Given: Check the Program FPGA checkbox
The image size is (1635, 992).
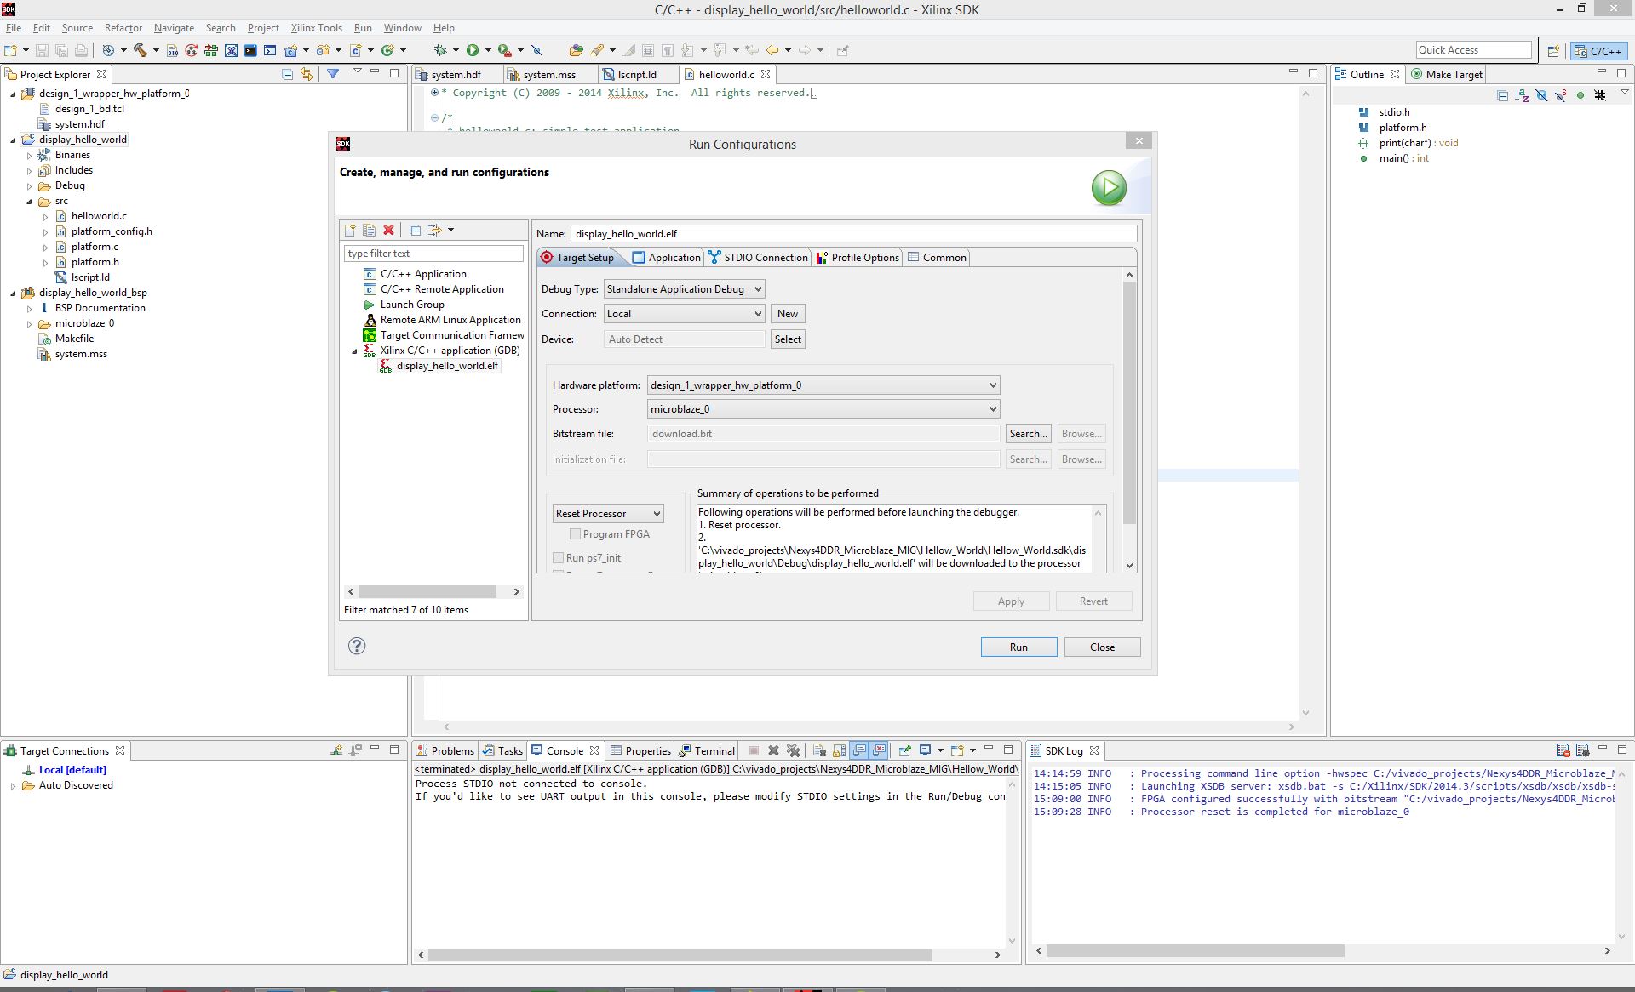Looking at the screenshot, I should (x=575, y=534).
